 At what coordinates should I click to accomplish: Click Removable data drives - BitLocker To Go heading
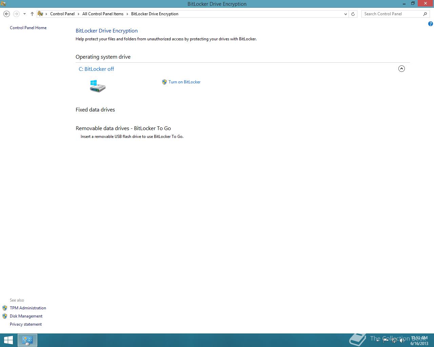pos(123,128)
